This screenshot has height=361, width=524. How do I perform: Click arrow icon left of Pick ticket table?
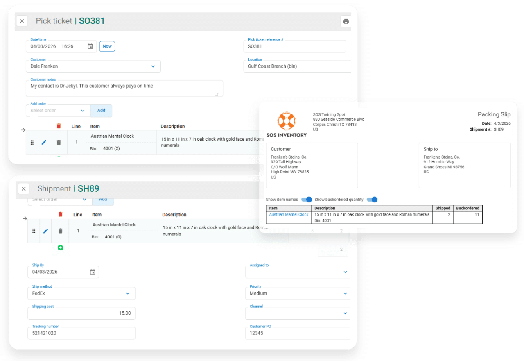tap(23, 130)
